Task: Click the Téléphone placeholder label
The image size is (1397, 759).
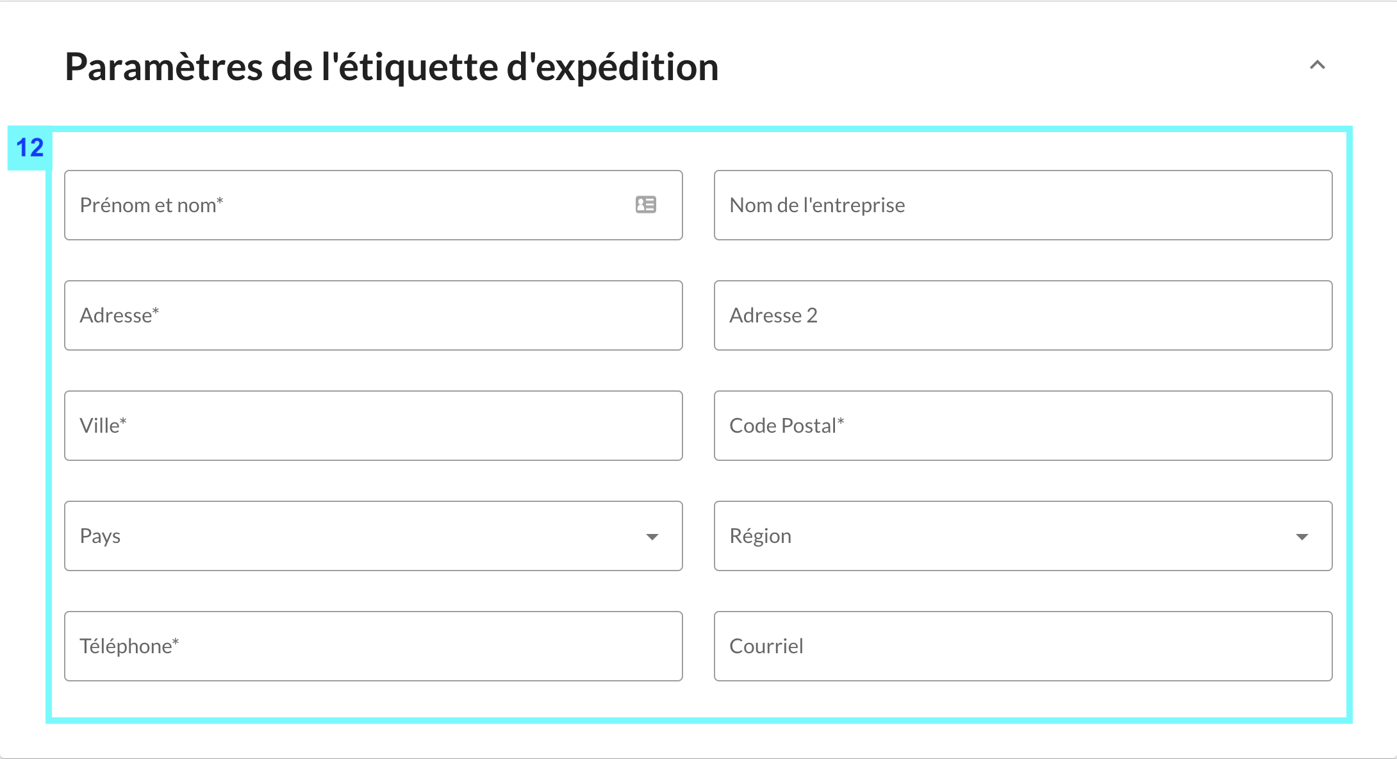Action: [129, 646]
